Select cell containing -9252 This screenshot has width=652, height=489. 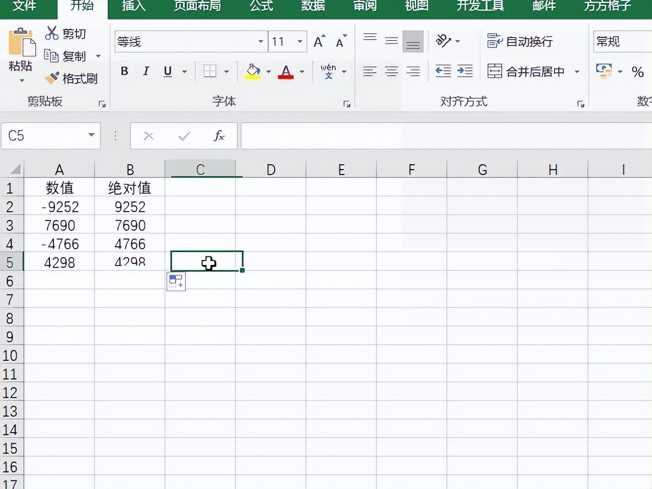tap(59, 206)
